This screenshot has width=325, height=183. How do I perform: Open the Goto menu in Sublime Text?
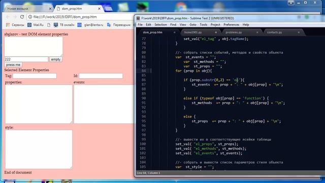point(193,25)
